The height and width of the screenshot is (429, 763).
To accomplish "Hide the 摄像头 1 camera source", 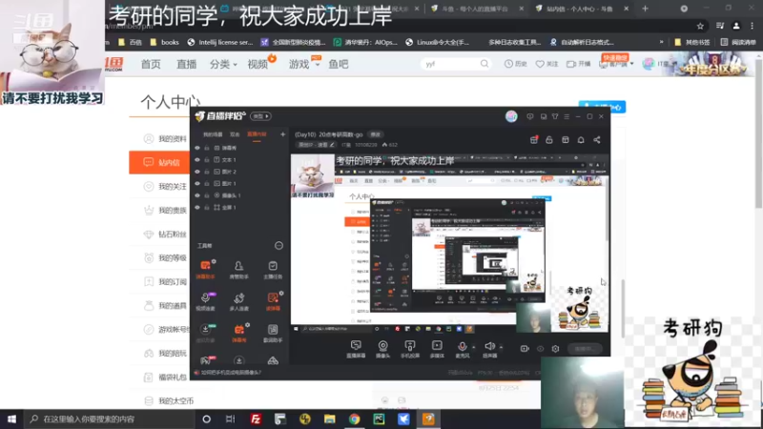I will [x=197, y=195].
